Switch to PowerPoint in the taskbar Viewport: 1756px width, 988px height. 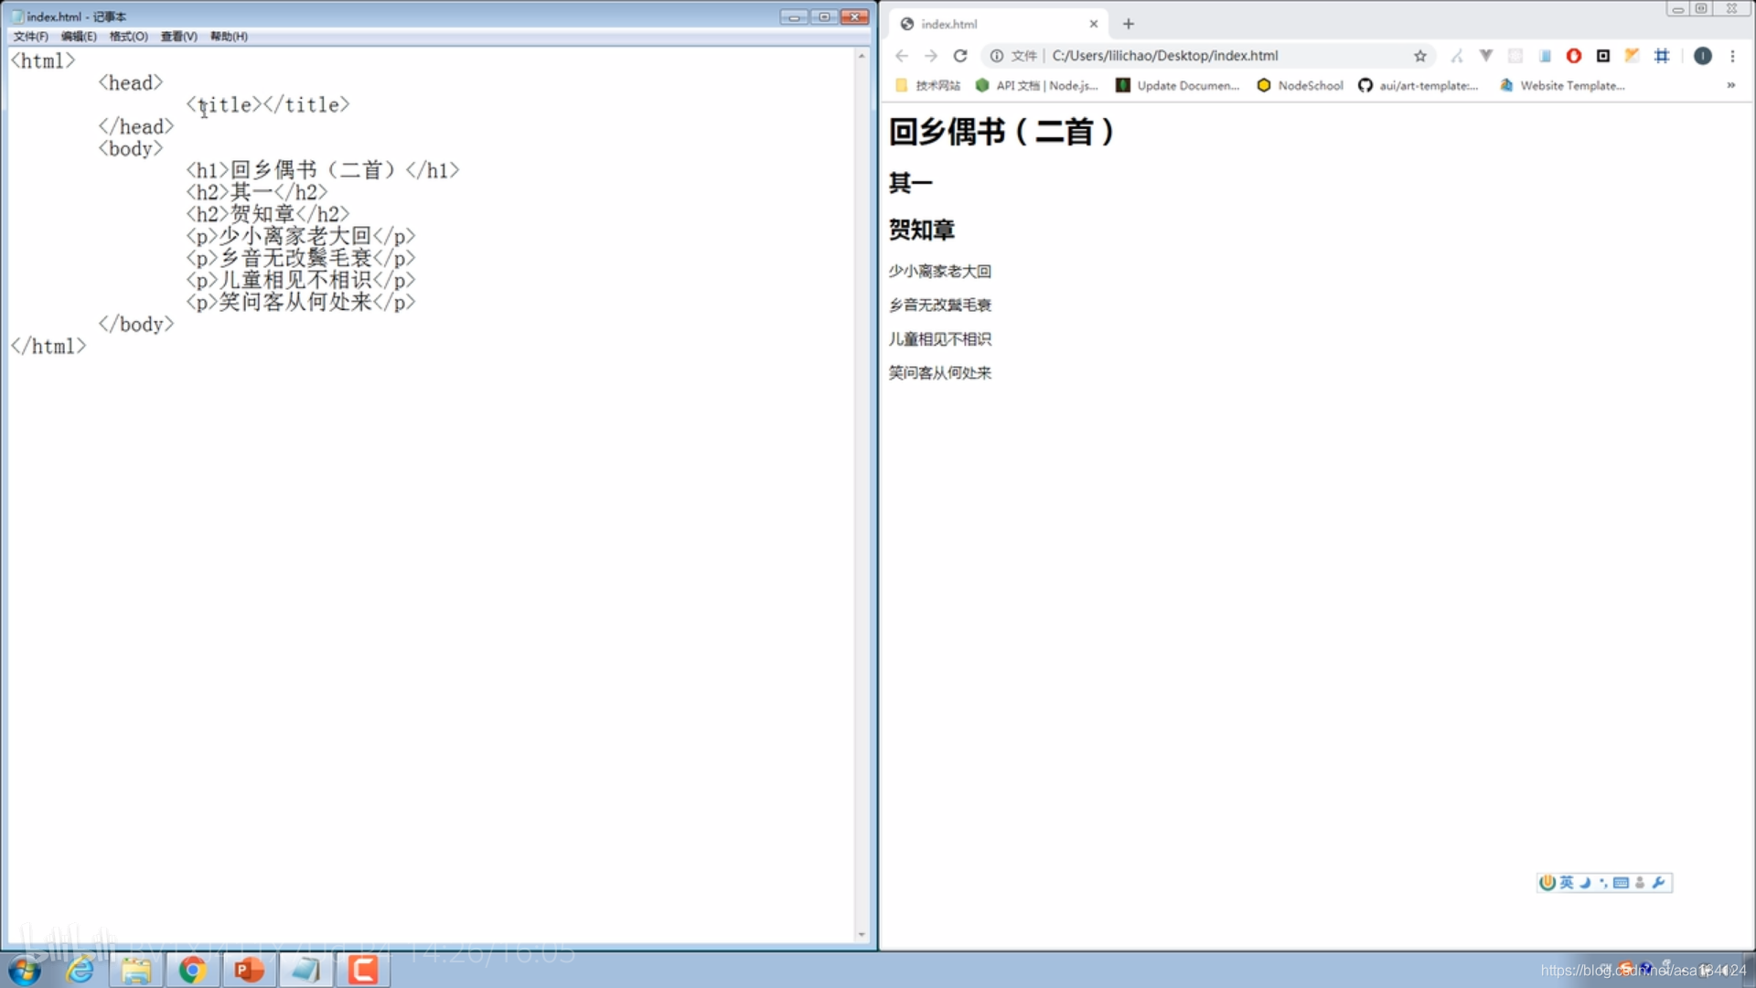pos(249,970)
